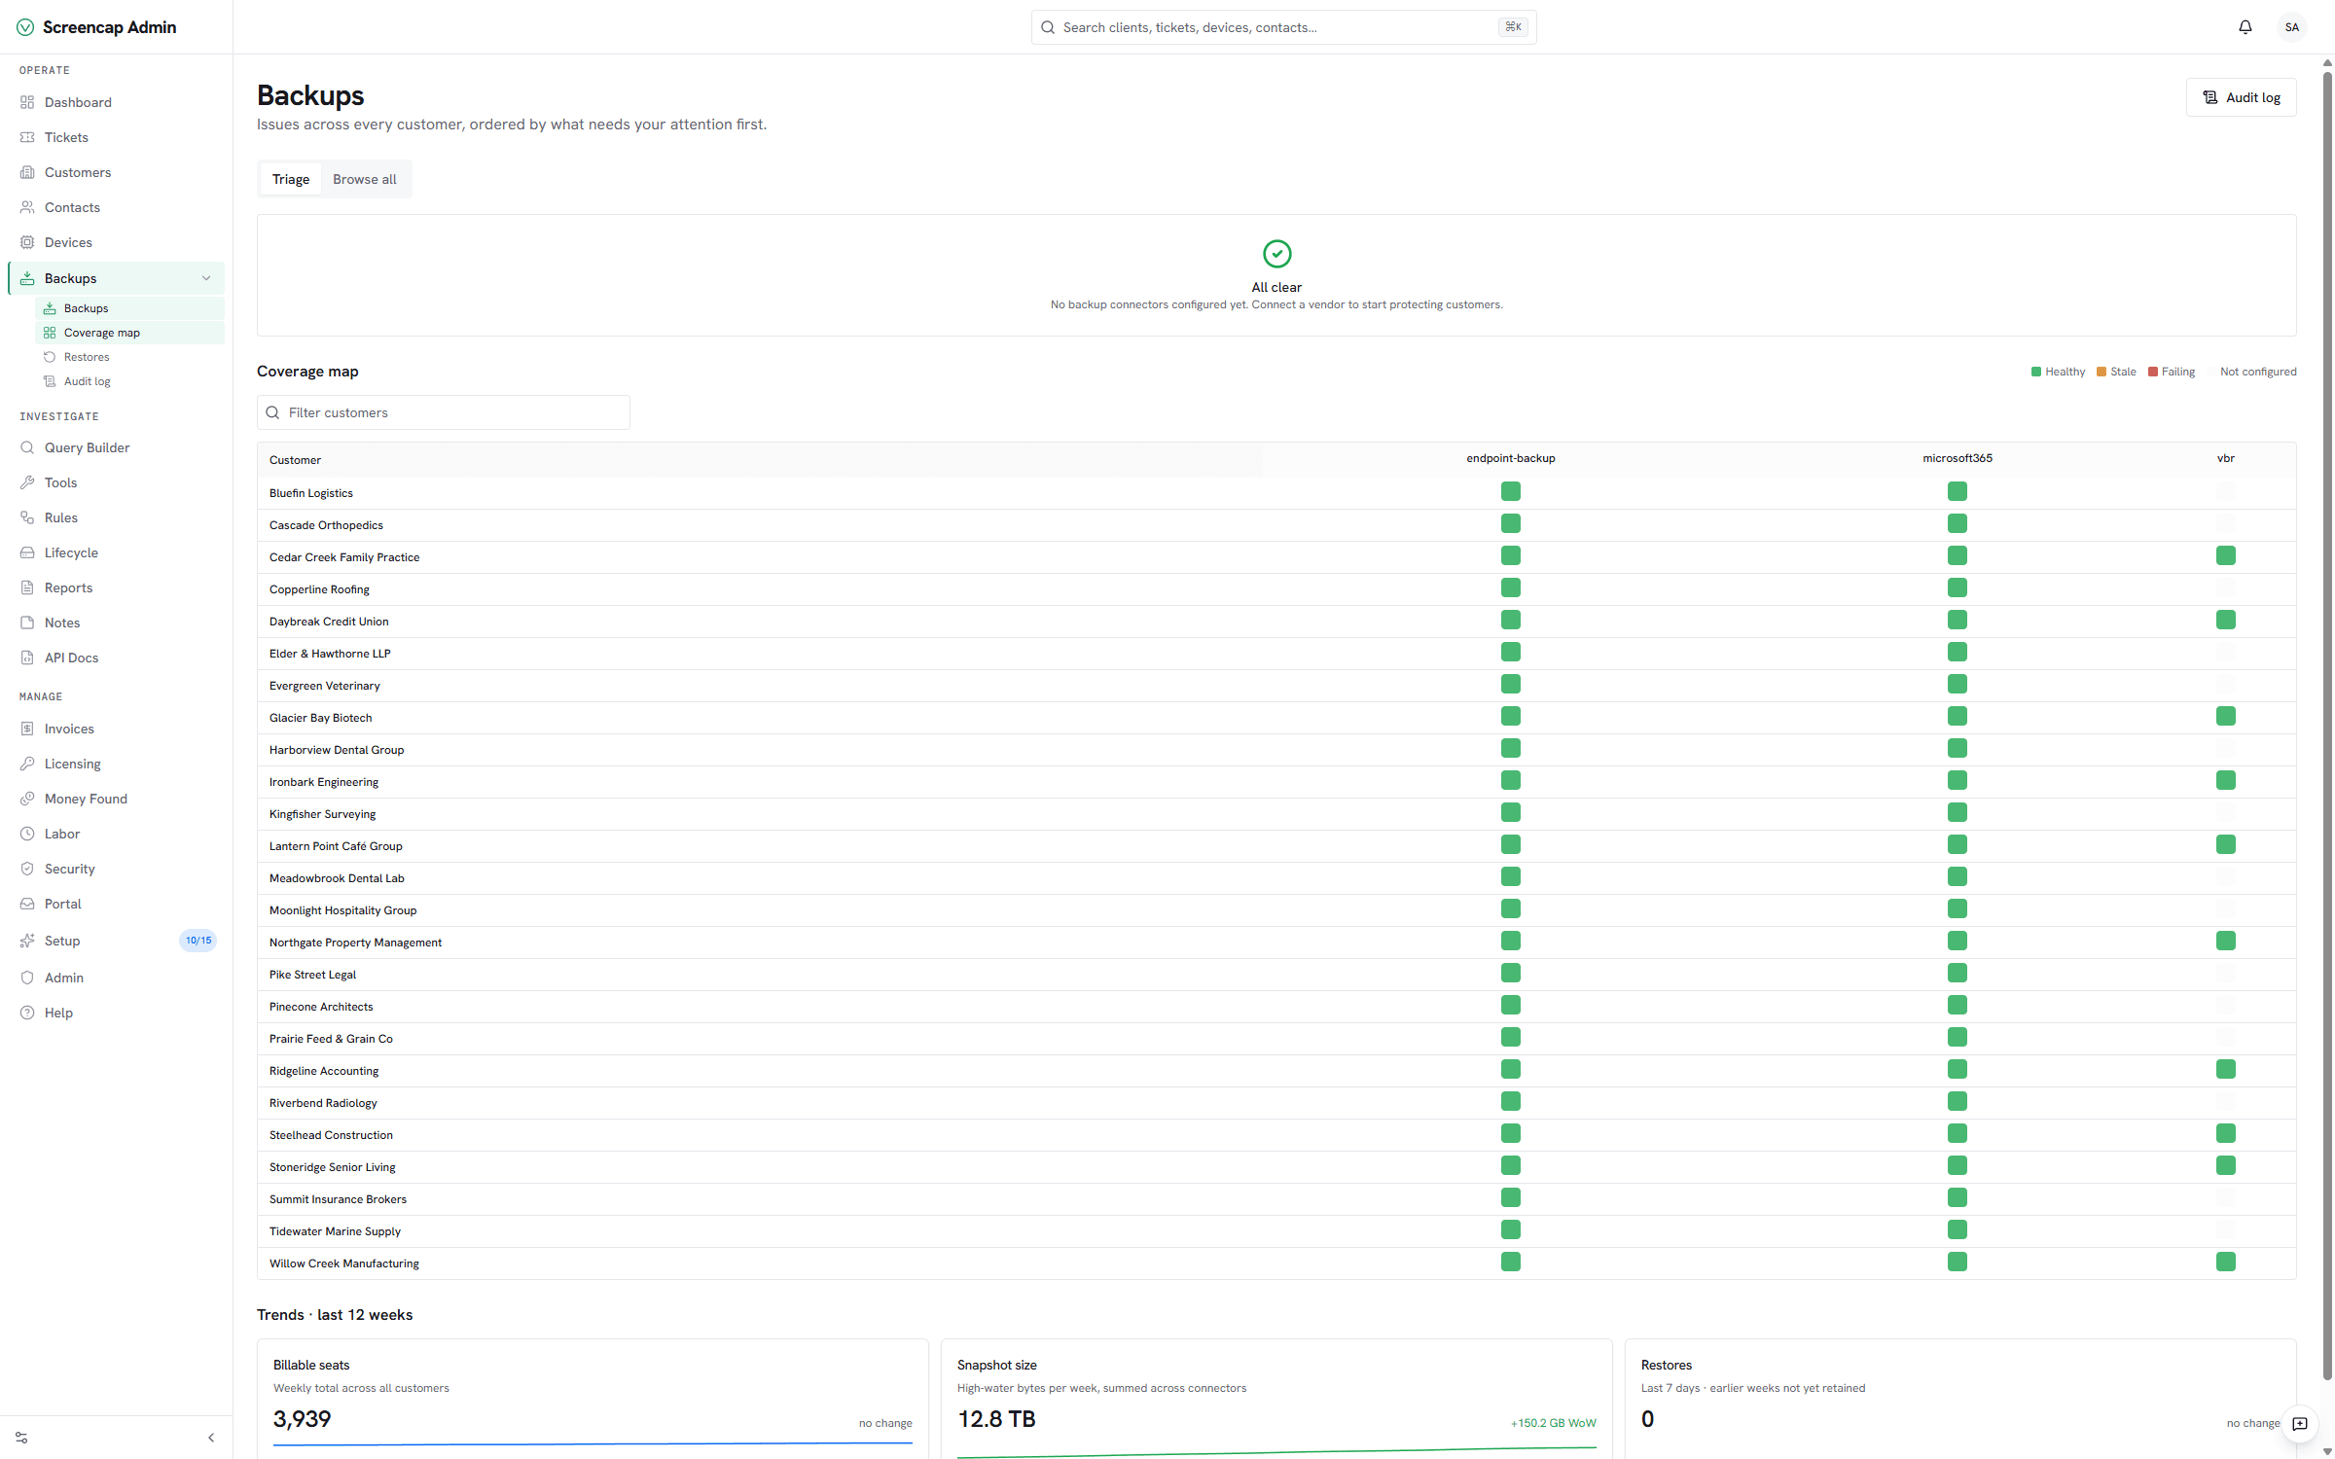Open the Backups sub-item in sidebar
2335x1459 pixels.
[129, 308]
